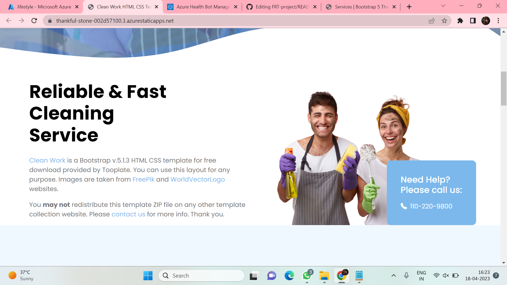The height and width of the screenshot is (285, 507).
Task: Toggle the muted volume icon
Action: pyautogui.click(x=446, y=275)
